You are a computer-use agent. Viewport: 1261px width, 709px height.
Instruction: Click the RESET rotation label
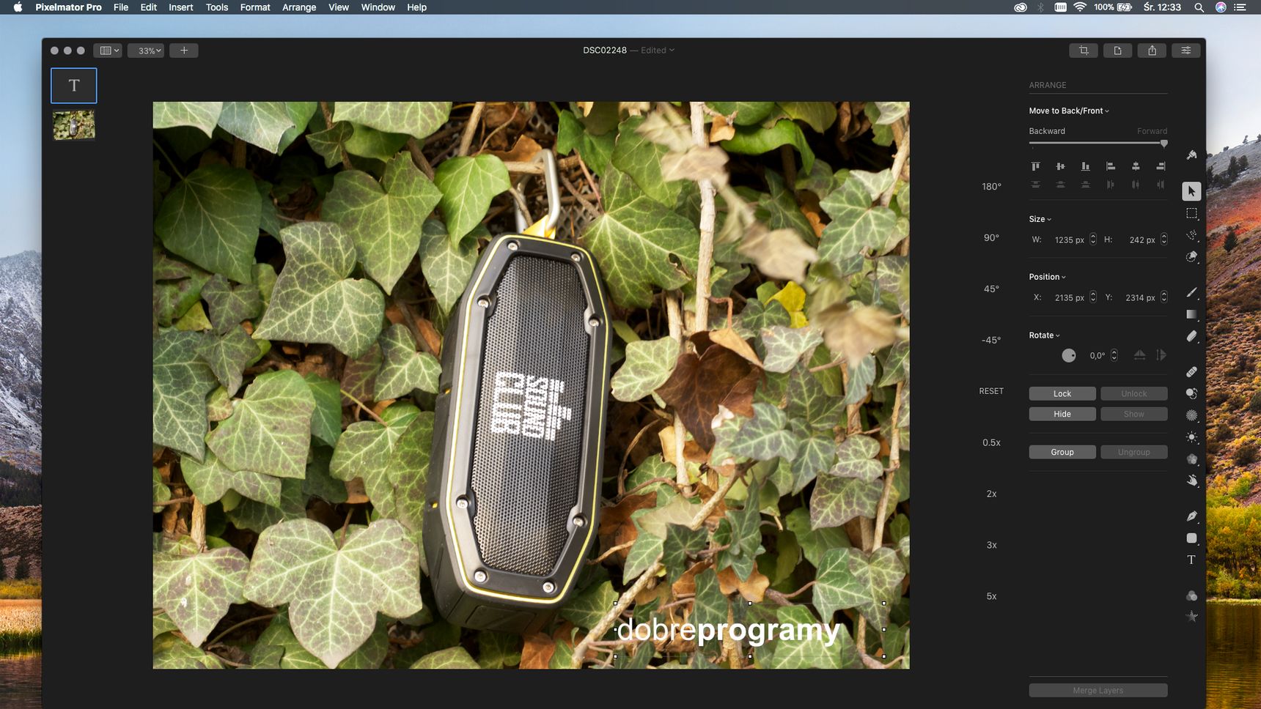point(991,391)
